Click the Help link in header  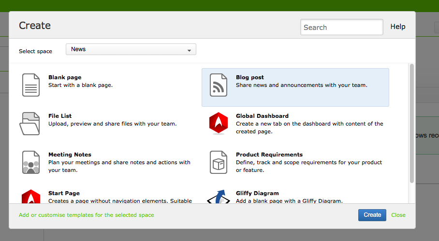click(x=398, y=27)
